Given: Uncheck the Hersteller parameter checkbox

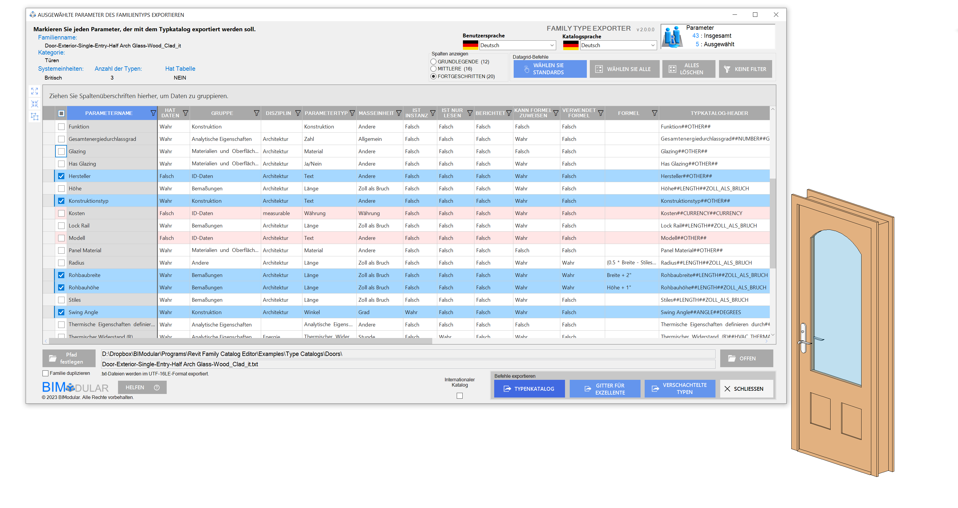Looking at the screenshot, I should (61, 176).
